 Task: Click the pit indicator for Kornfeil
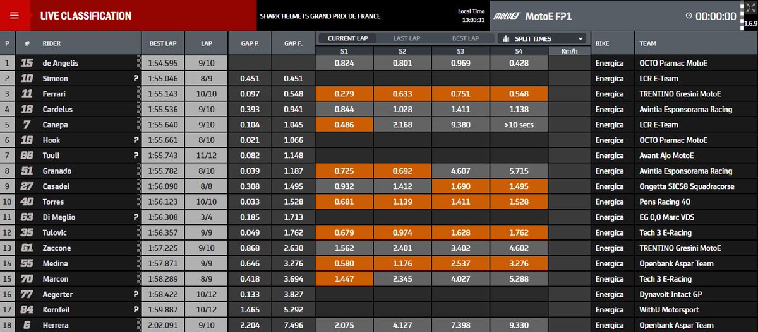click(135, 310)
